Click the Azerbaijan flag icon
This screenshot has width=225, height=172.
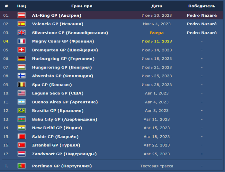coord(22,119)
